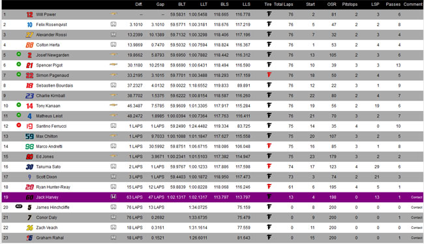Image resolution: width=424 pixels, height=244 pixels.
Task: Click Contact comment in Graham Rahal's row
Action: 416,237
